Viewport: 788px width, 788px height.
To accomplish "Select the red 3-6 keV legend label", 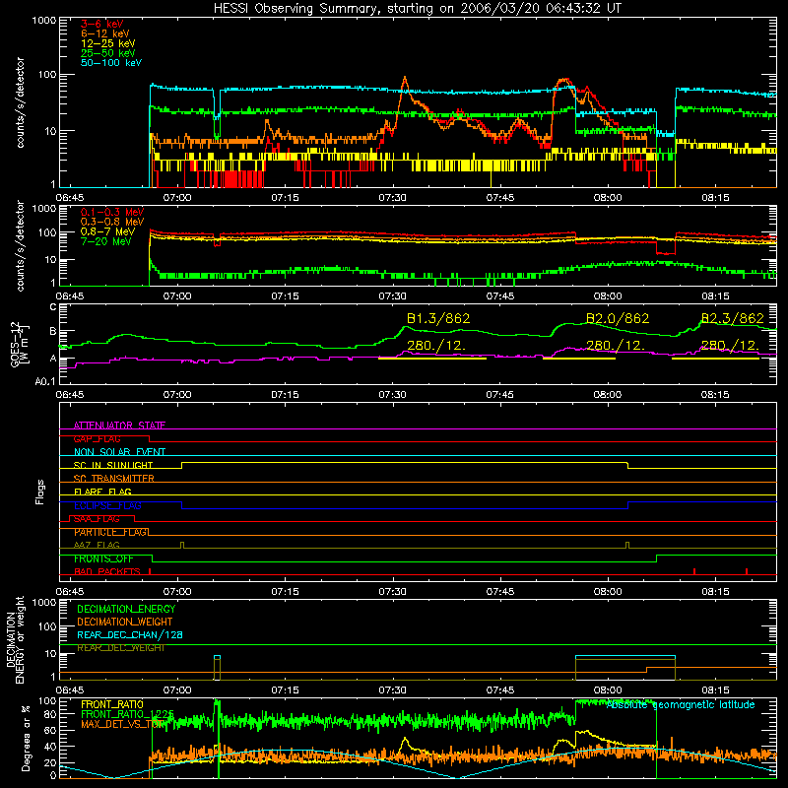I will (x=102, y=24).
